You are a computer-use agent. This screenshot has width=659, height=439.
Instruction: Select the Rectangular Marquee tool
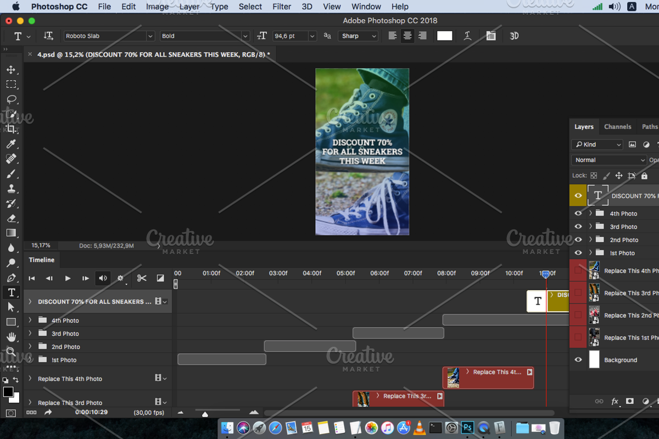[11, 85]
